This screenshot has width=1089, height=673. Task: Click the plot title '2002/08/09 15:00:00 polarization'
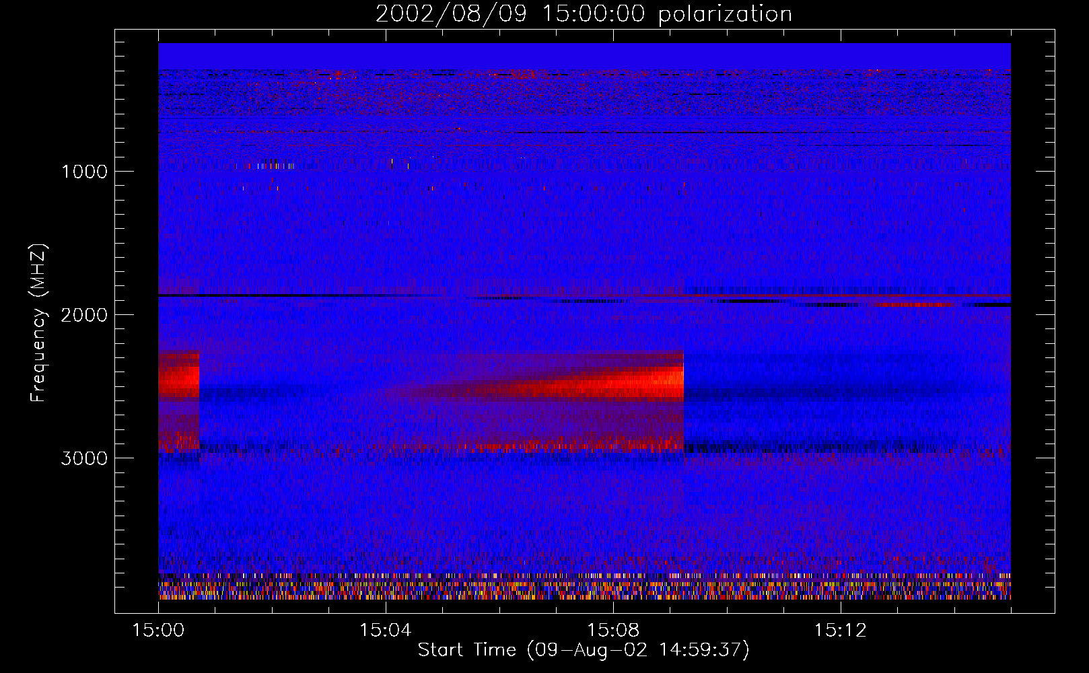point(584,14)
